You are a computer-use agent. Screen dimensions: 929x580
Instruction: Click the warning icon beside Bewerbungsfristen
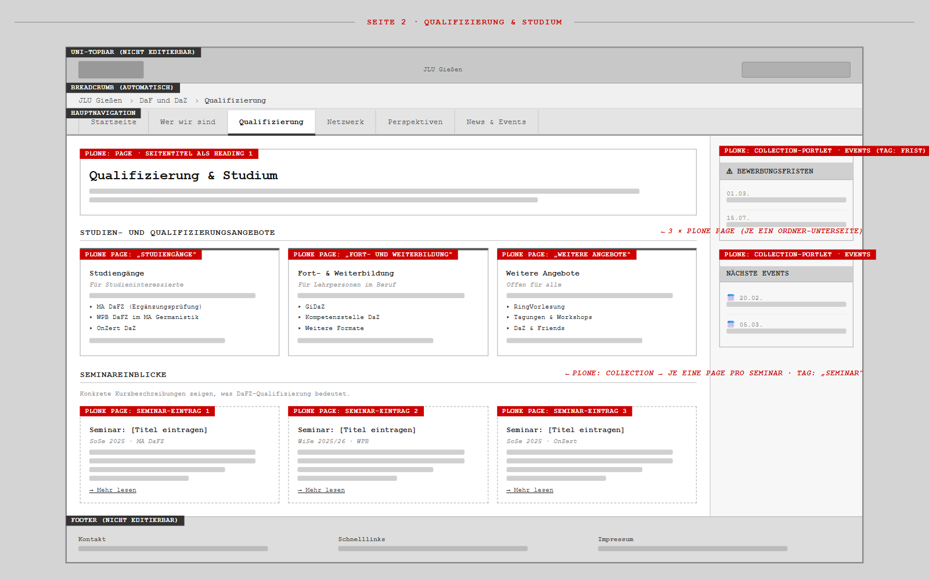(x=729, y=171)
